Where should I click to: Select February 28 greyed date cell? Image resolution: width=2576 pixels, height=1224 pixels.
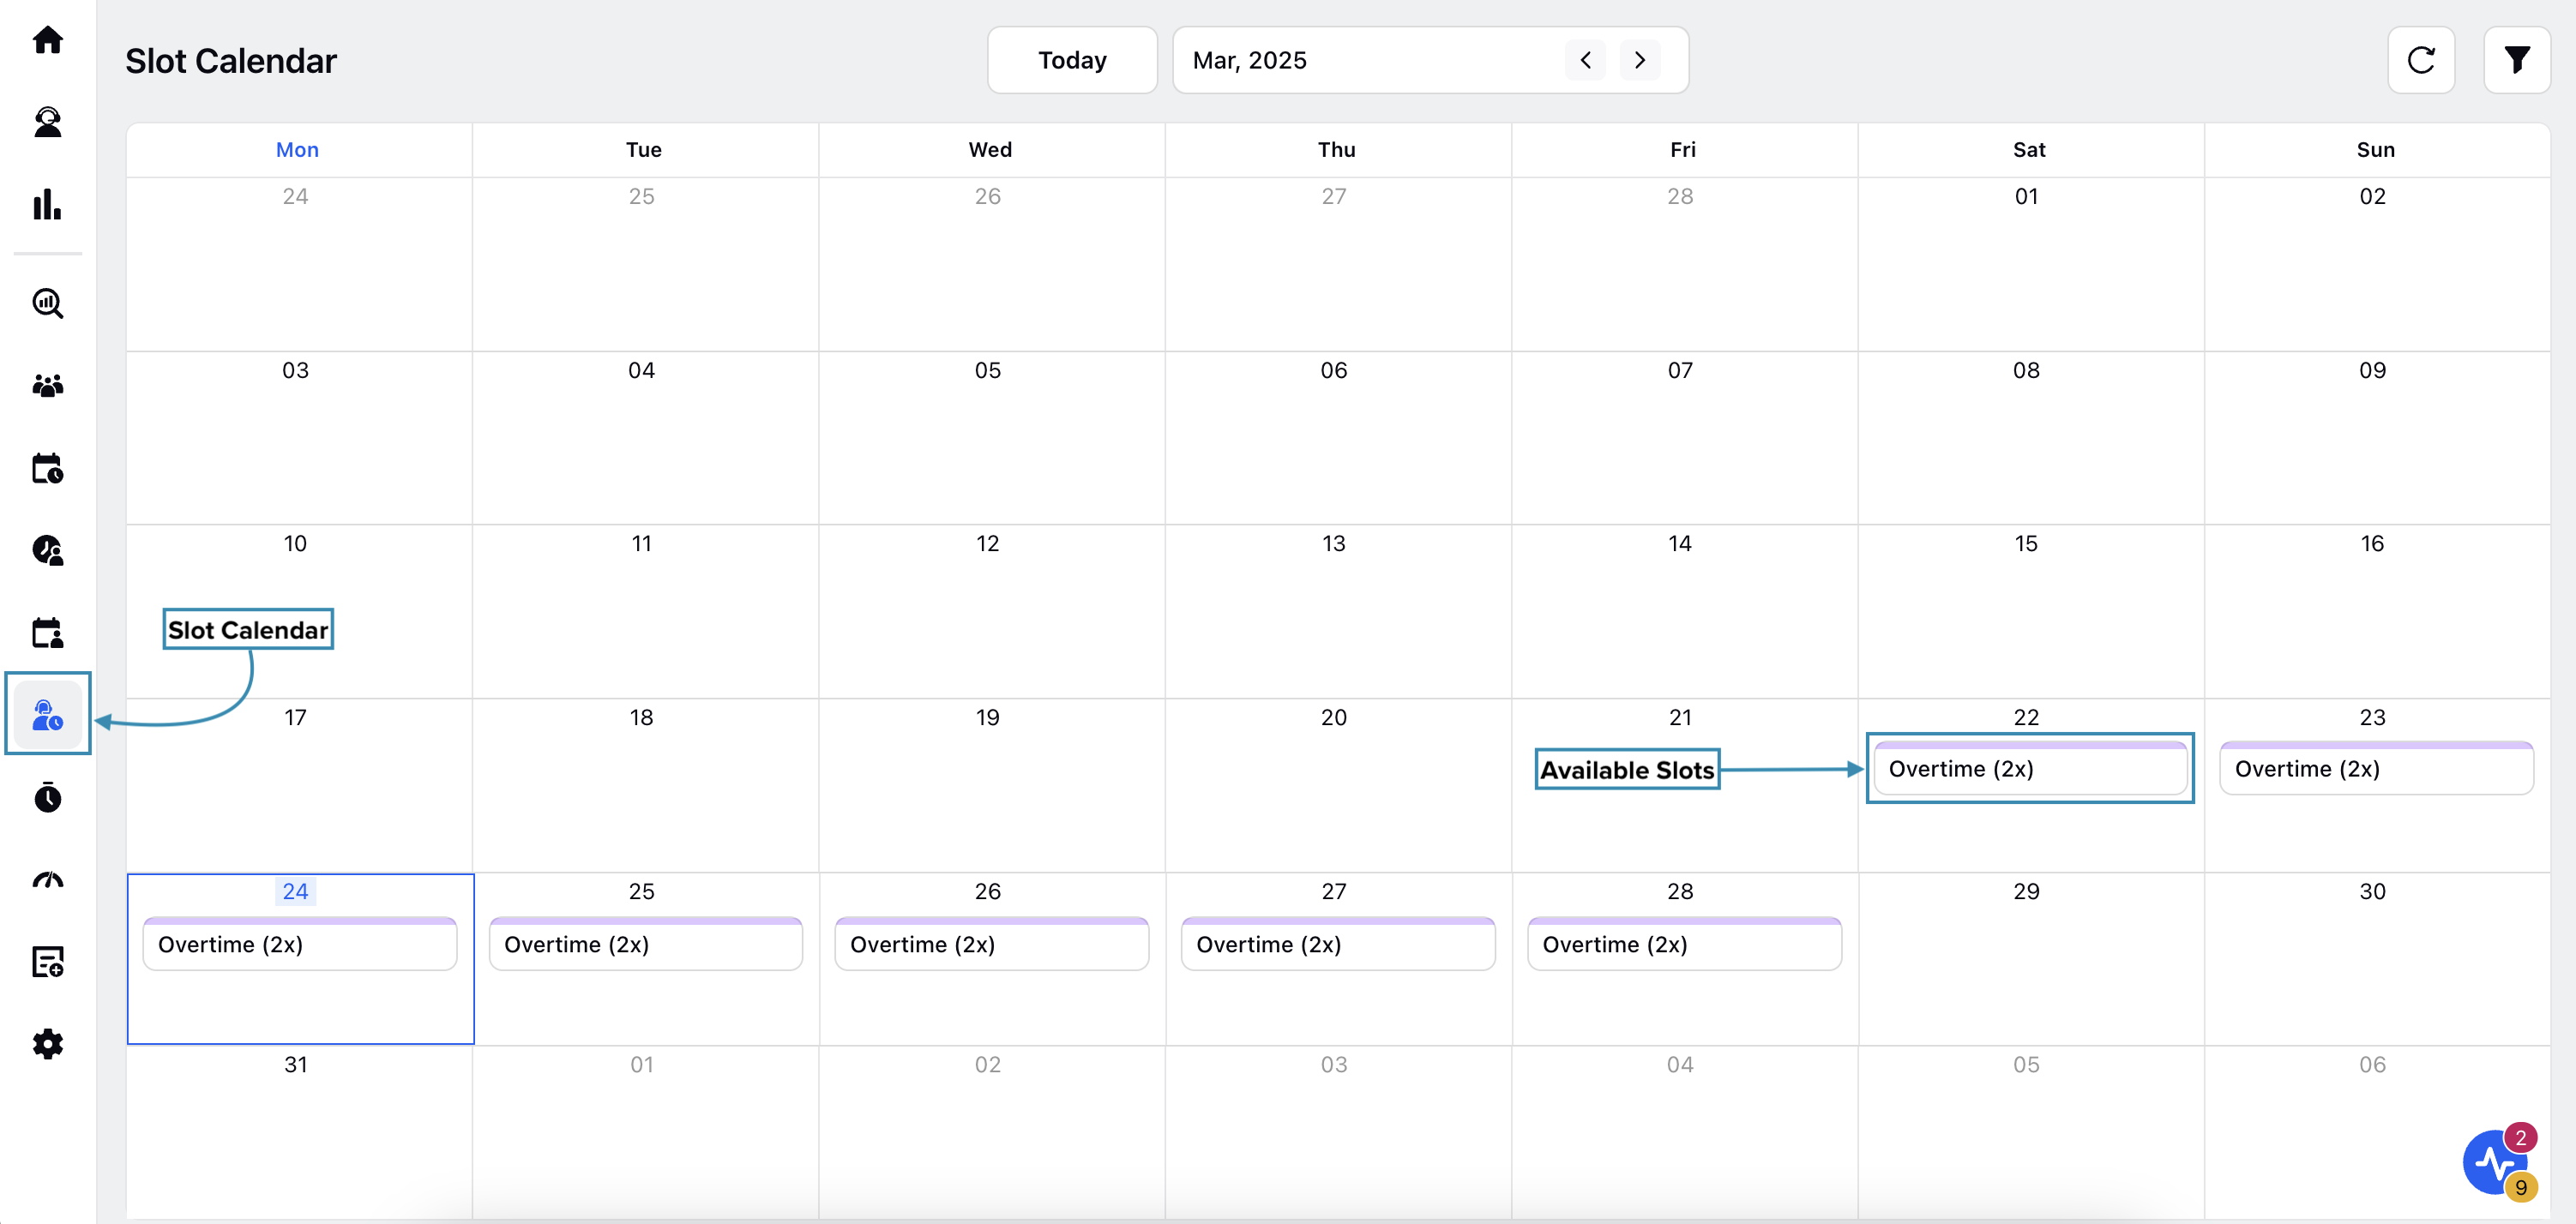1684,265
